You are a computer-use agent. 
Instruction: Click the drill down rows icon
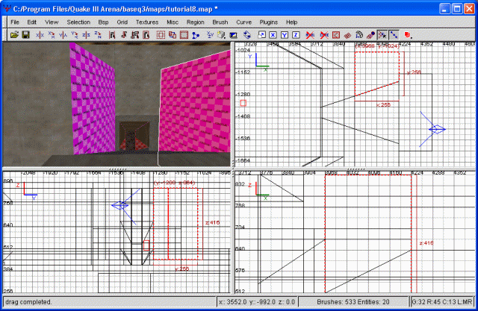point(394,35)
